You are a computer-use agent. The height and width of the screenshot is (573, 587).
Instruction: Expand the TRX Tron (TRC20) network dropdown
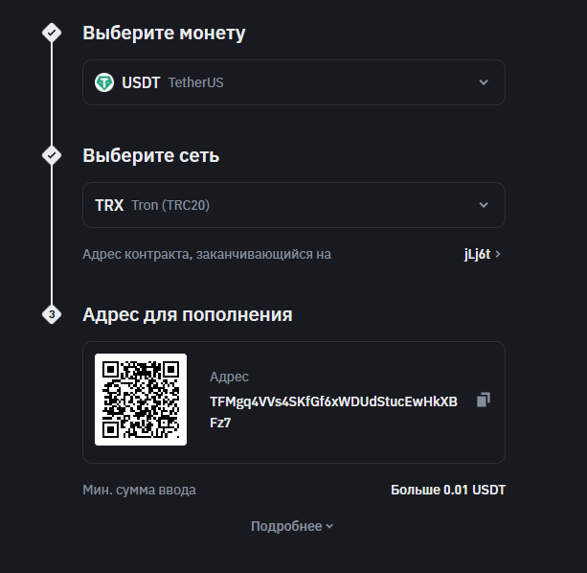293,205
